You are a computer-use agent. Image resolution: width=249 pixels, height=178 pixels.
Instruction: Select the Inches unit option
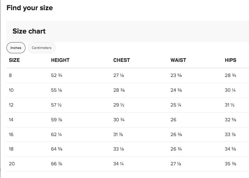coord(16,48)
